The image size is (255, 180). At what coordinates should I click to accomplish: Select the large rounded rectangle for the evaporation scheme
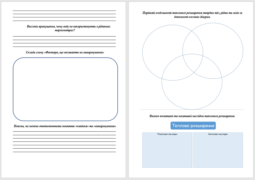coord(65,89)
